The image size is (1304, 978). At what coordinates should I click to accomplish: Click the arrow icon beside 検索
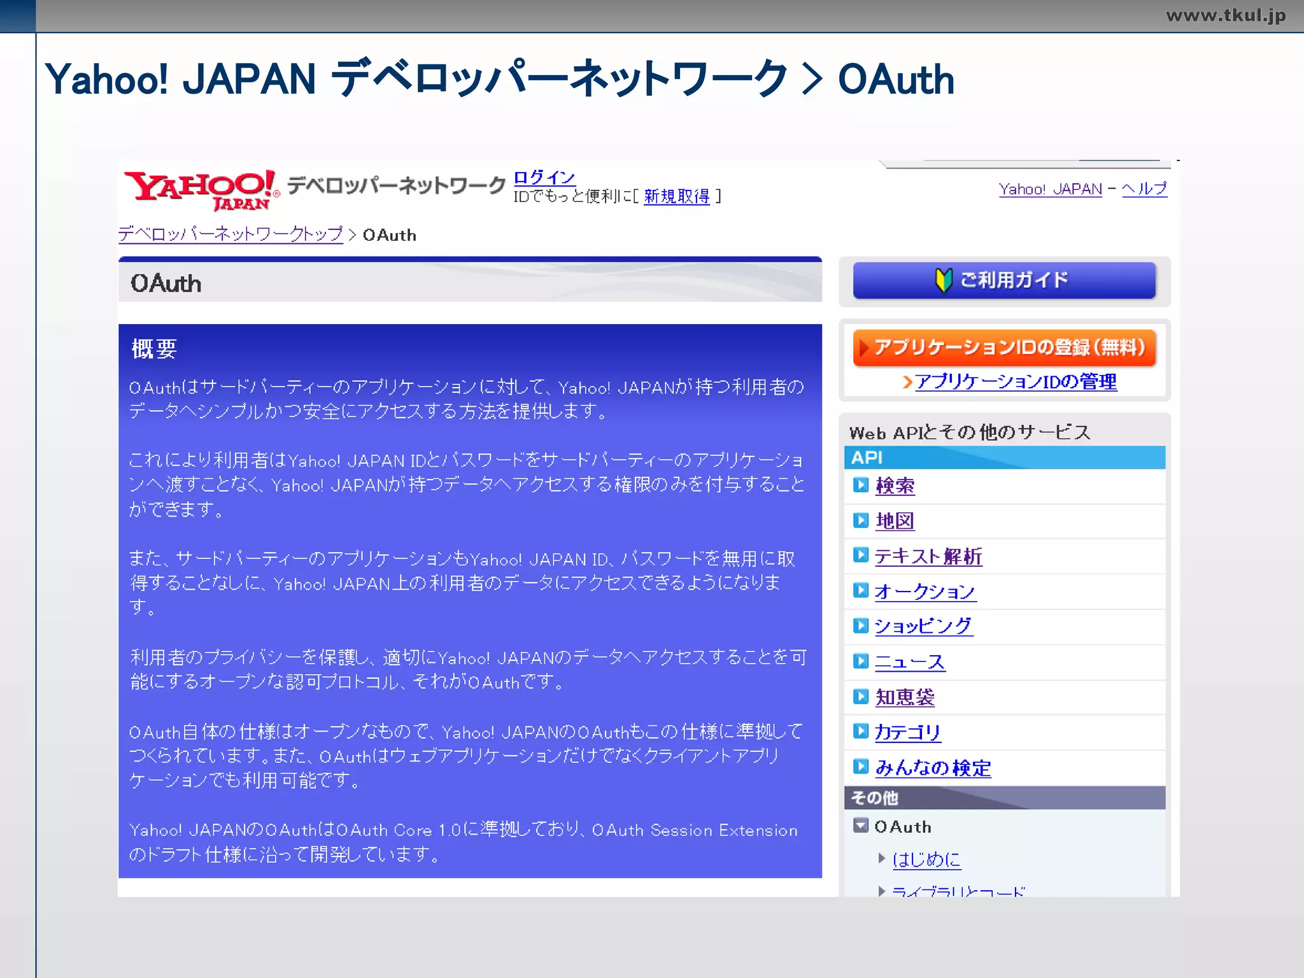click(861, 485)
